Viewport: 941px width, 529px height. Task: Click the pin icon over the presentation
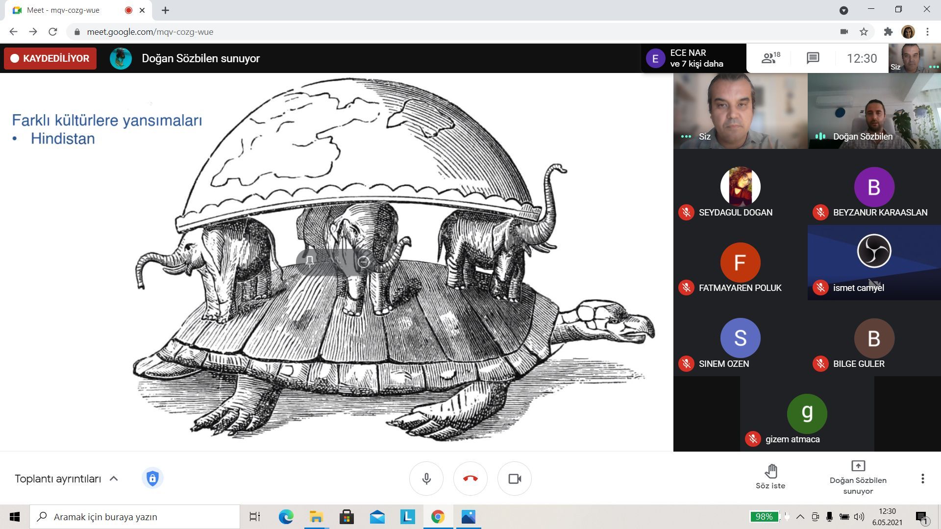click(310, 262)
